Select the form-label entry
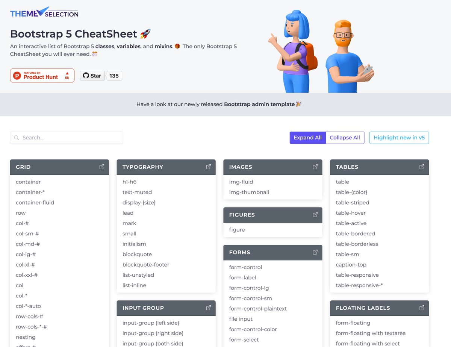 coord(243,278)
